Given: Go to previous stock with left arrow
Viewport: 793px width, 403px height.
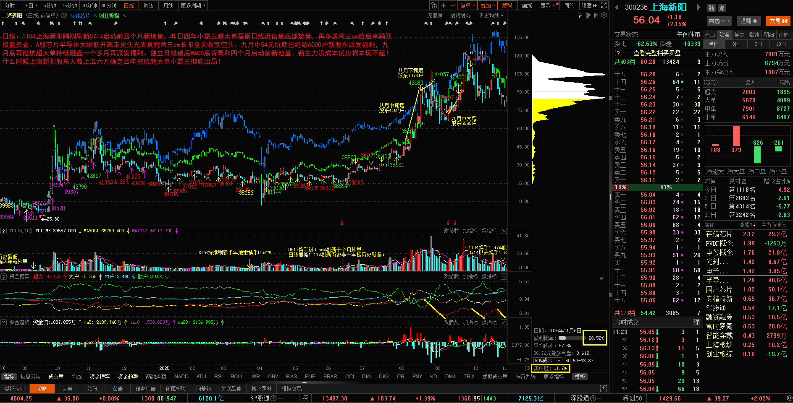Looking at the screenshot, I should [x=617, y=7].
